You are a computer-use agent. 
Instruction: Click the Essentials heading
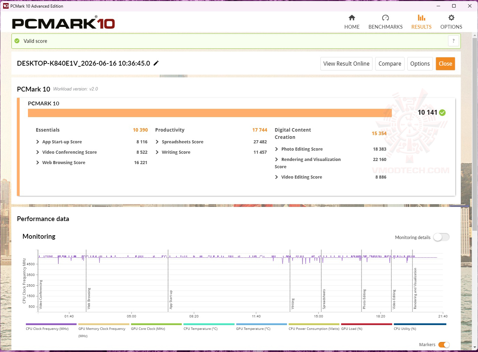(48, 130)
